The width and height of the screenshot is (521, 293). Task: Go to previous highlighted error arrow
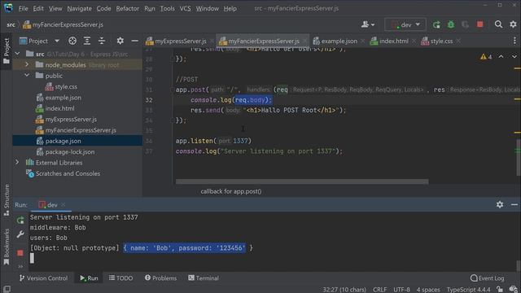point(501,57)
